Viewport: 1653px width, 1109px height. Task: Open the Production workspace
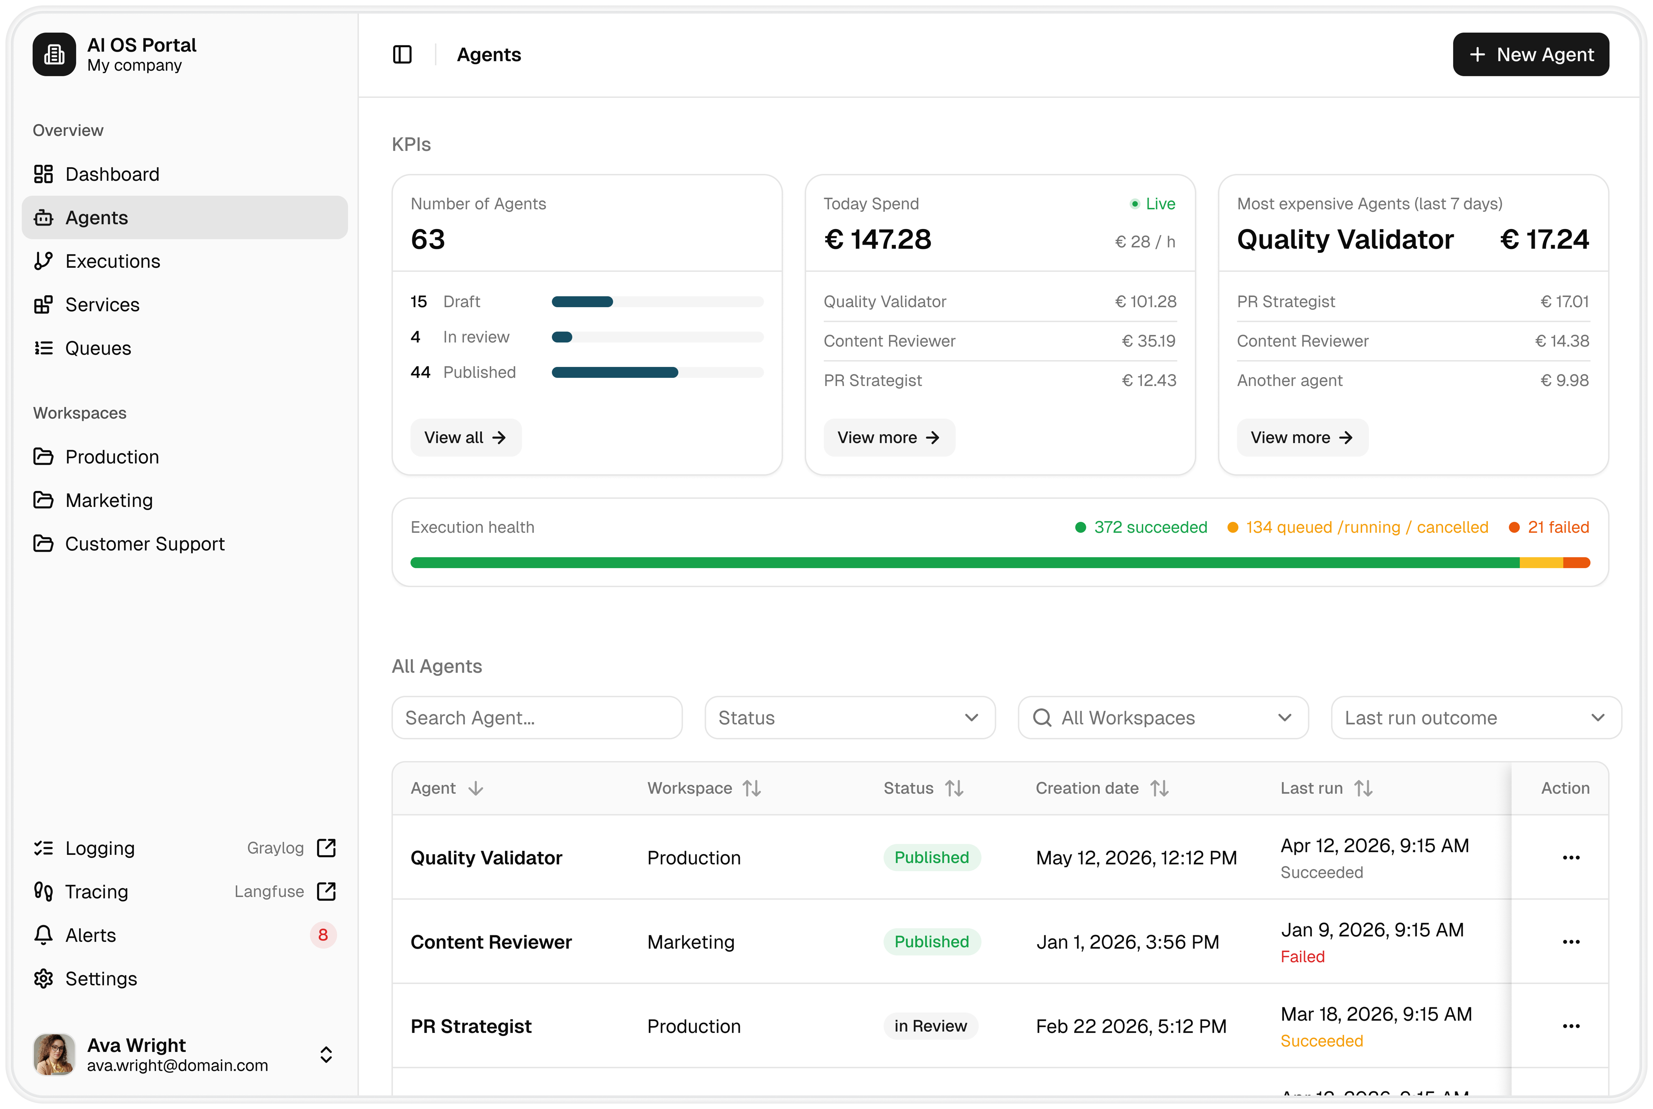pyautogui.click(x=185, y=457)
